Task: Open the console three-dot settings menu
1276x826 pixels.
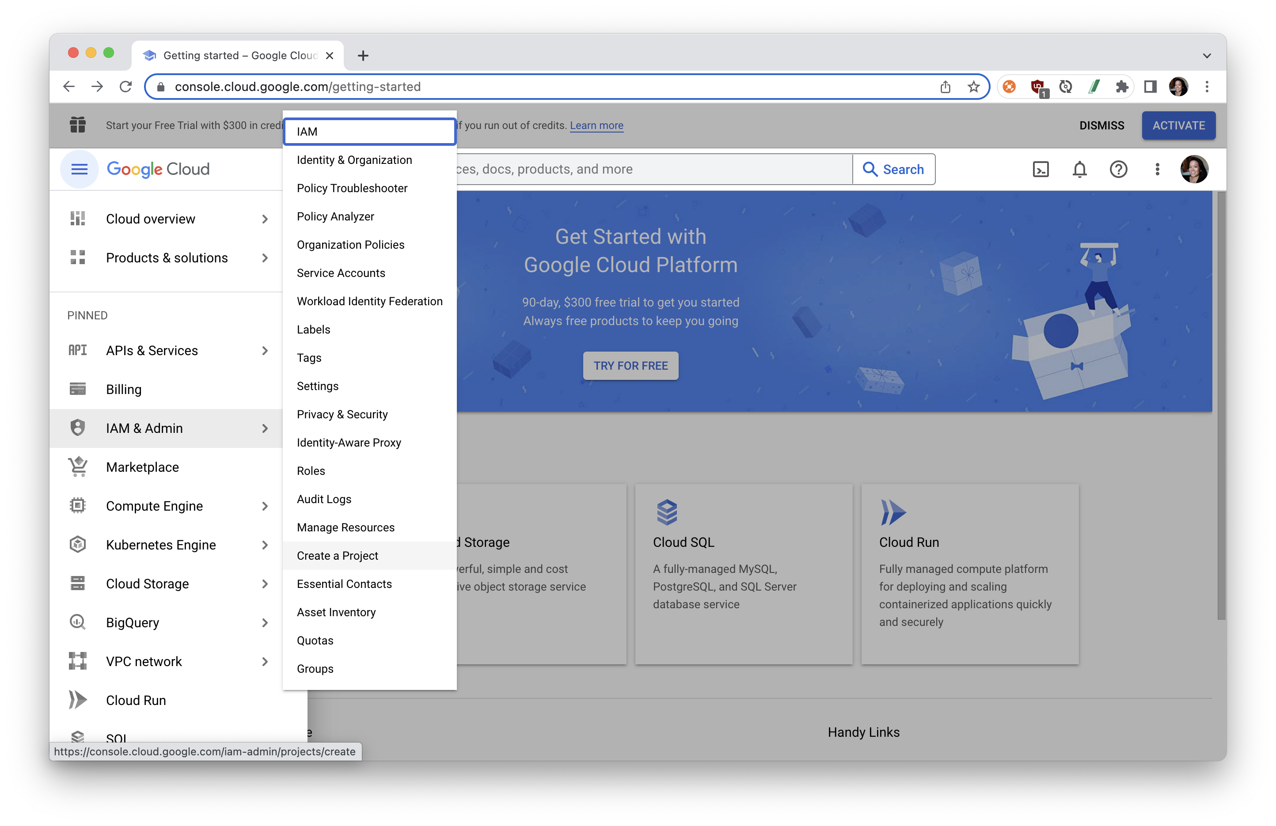Action: (1158, 169)
